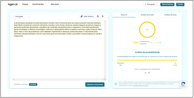The height and width of the screenshot is (98, 194).
Task: Click the yellow legend dot
Action: [x=156, y=43]
